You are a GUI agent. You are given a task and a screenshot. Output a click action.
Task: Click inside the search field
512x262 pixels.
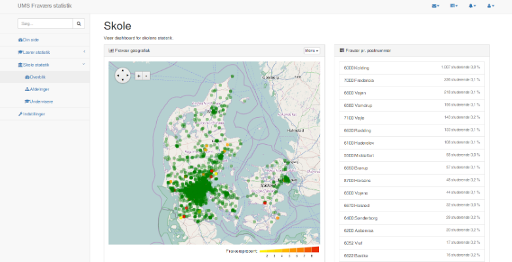[45, 24]
